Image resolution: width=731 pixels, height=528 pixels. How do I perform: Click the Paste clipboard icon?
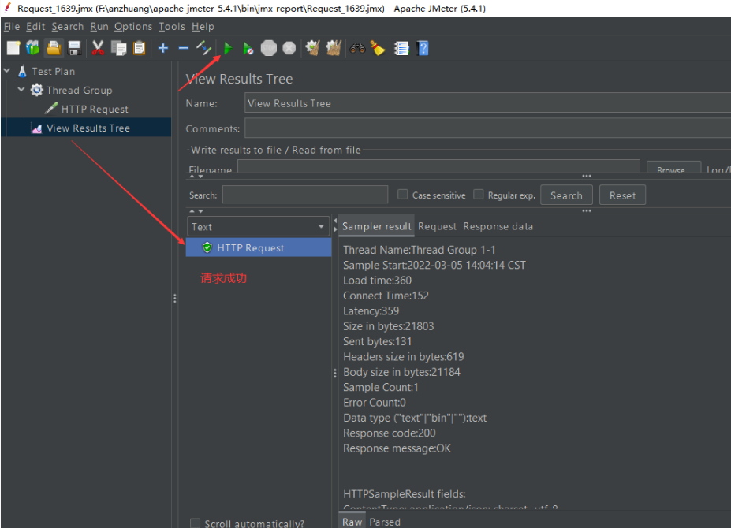(x=139, y=48)
